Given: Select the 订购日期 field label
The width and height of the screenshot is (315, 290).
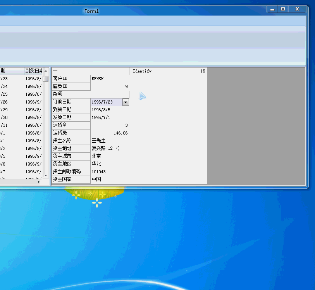Looking at the screenshot, I should click(x=71, y=102).
